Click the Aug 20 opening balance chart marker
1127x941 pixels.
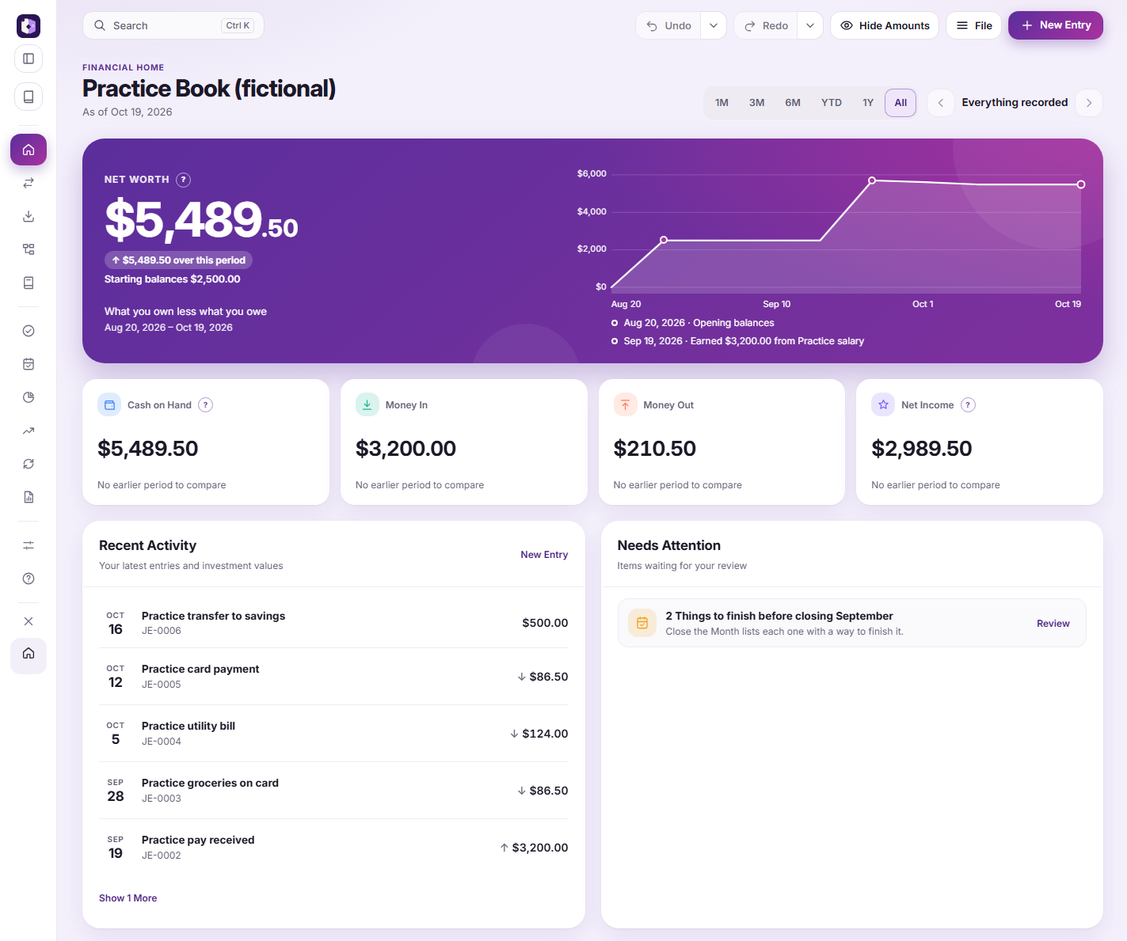pos(664,240)
